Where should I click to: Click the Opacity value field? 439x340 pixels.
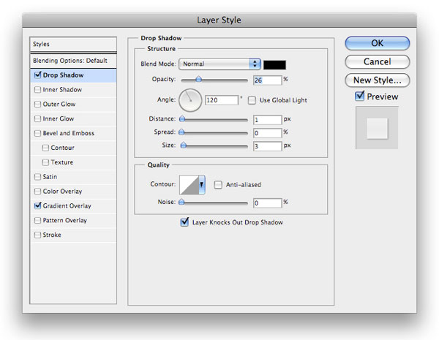click(267, 80)
